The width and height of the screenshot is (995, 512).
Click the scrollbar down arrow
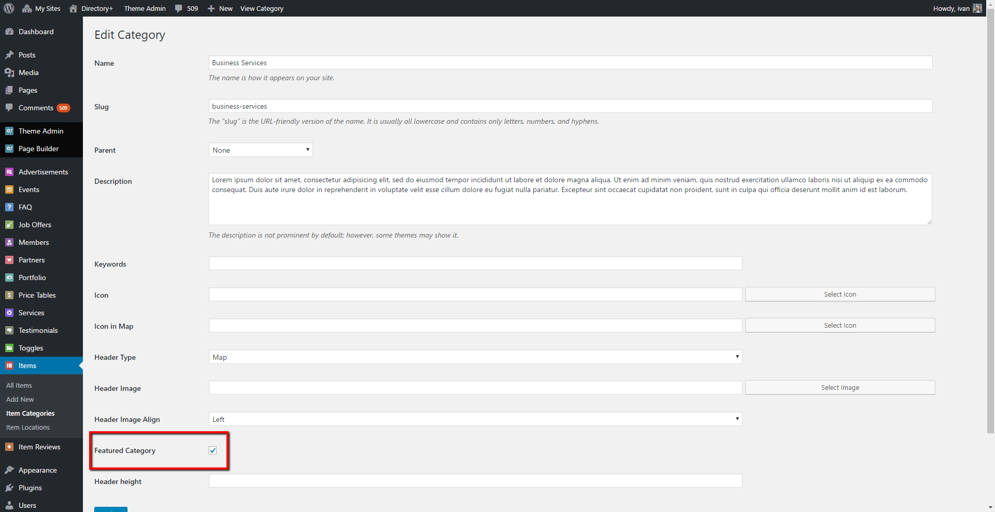tap(990, 507)
